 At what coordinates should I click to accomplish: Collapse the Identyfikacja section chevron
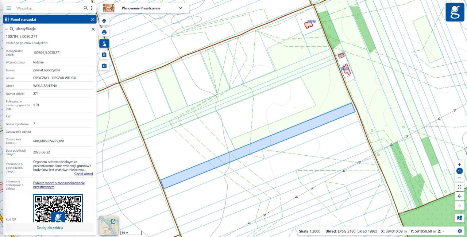click(x=6, y=29)
